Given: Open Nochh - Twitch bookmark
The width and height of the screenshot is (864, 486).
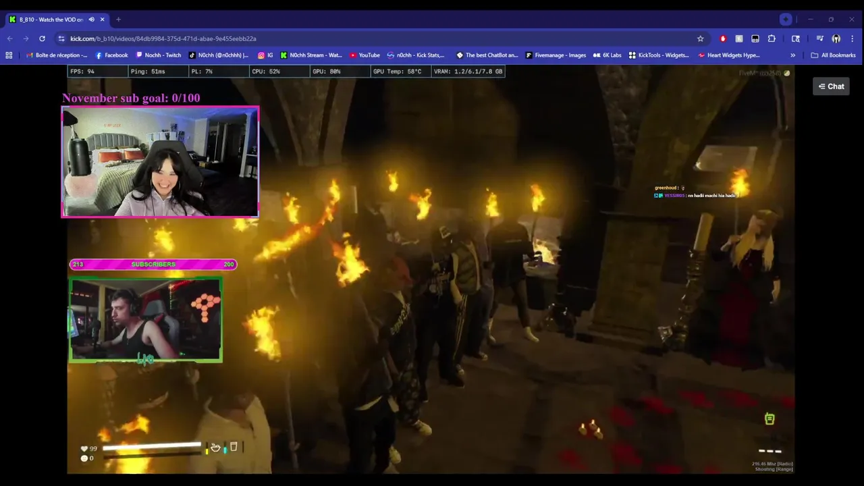Looking at the screenshot, I should click(x=159, y=55).
